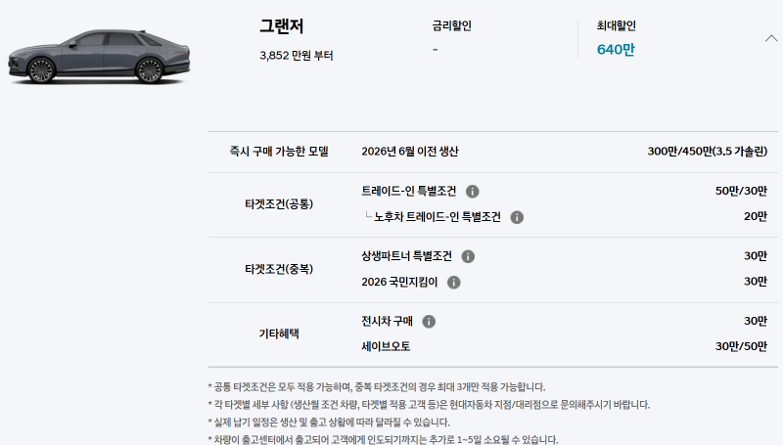Open info icon for 전시차 구매
The width and height of the screenshot is (783, 445).
[x=429, y=322]
